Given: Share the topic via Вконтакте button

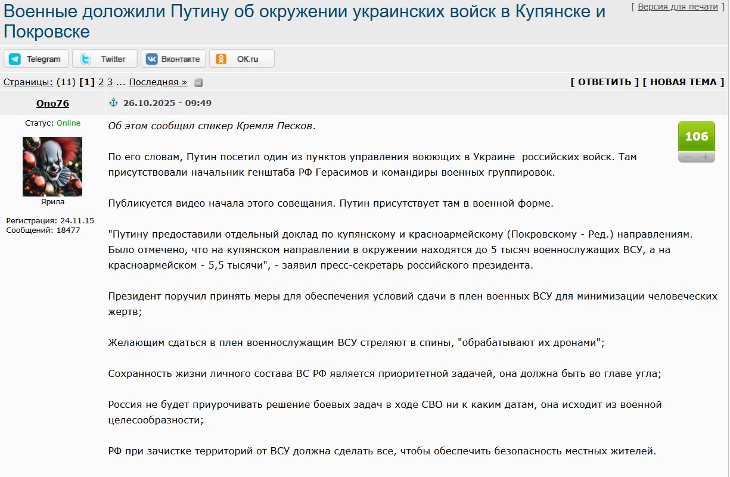Looking at the screenshot, I should click(173, 59).
